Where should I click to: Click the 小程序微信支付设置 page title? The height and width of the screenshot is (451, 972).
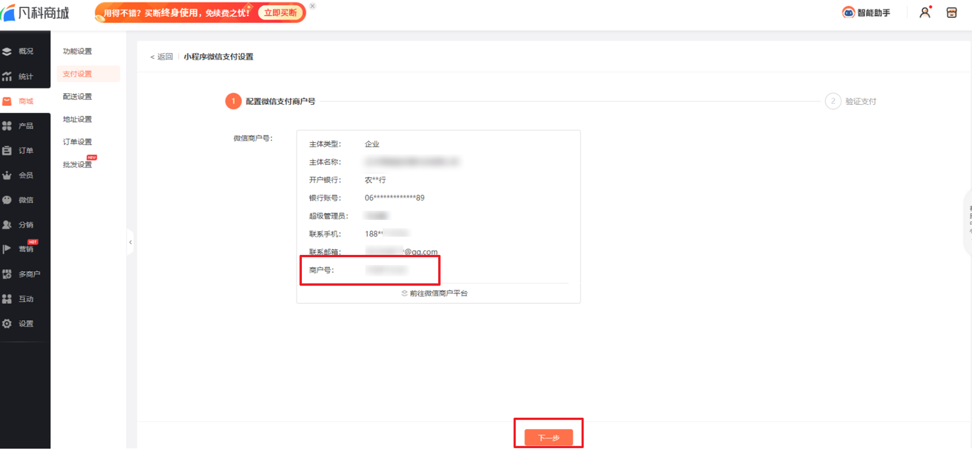pos(219,56)
